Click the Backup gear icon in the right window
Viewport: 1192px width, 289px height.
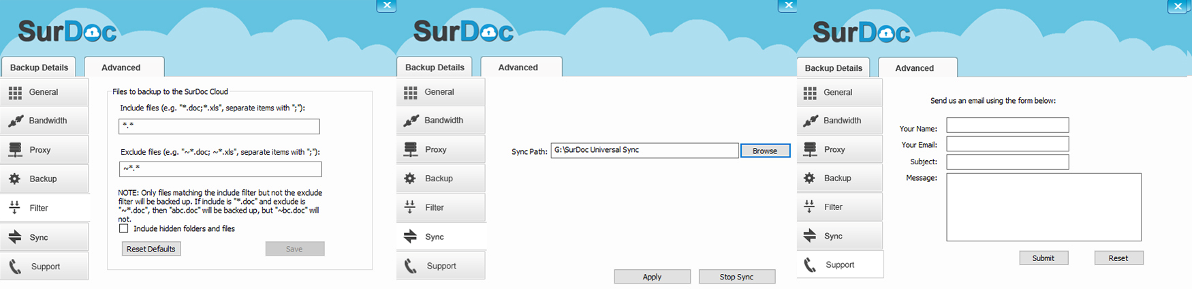pos(809,178)
